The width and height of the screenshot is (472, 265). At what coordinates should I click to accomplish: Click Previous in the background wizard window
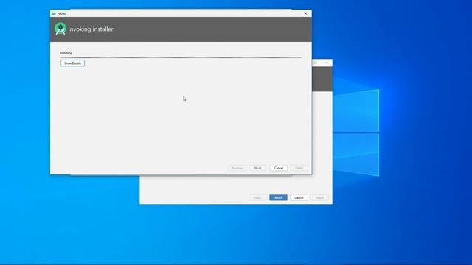pyautogui.click(x=257, y=198)
